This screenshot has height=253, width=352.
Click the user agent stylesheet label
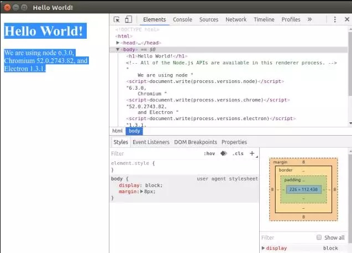pos(228,179)
